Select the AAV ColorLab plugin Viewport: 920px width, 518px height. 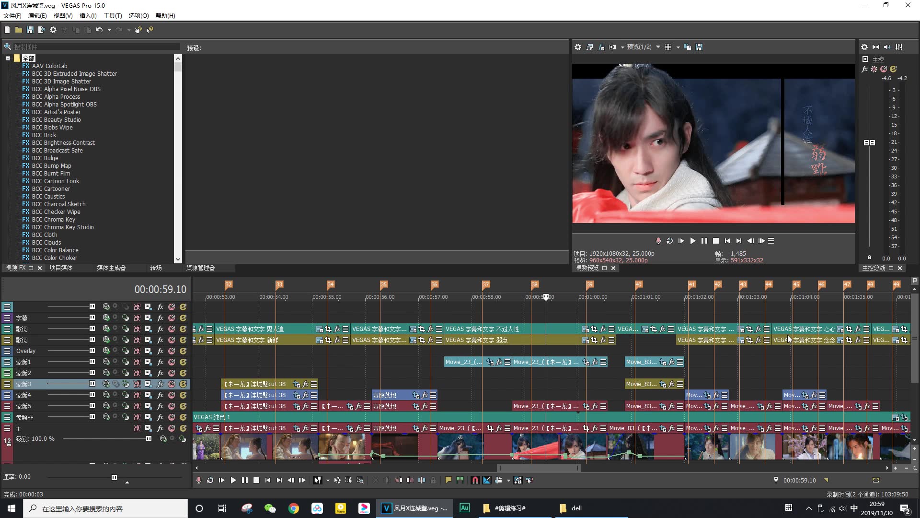point(49,66)
